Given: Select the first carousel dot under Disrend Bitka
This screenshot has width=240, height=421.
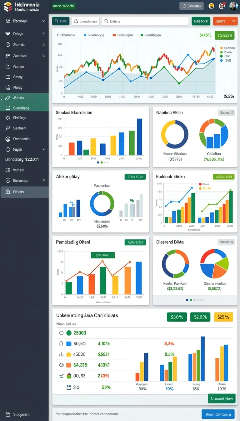Looking at the screenshot, I should pyautogui.click(x=187, y=300).
